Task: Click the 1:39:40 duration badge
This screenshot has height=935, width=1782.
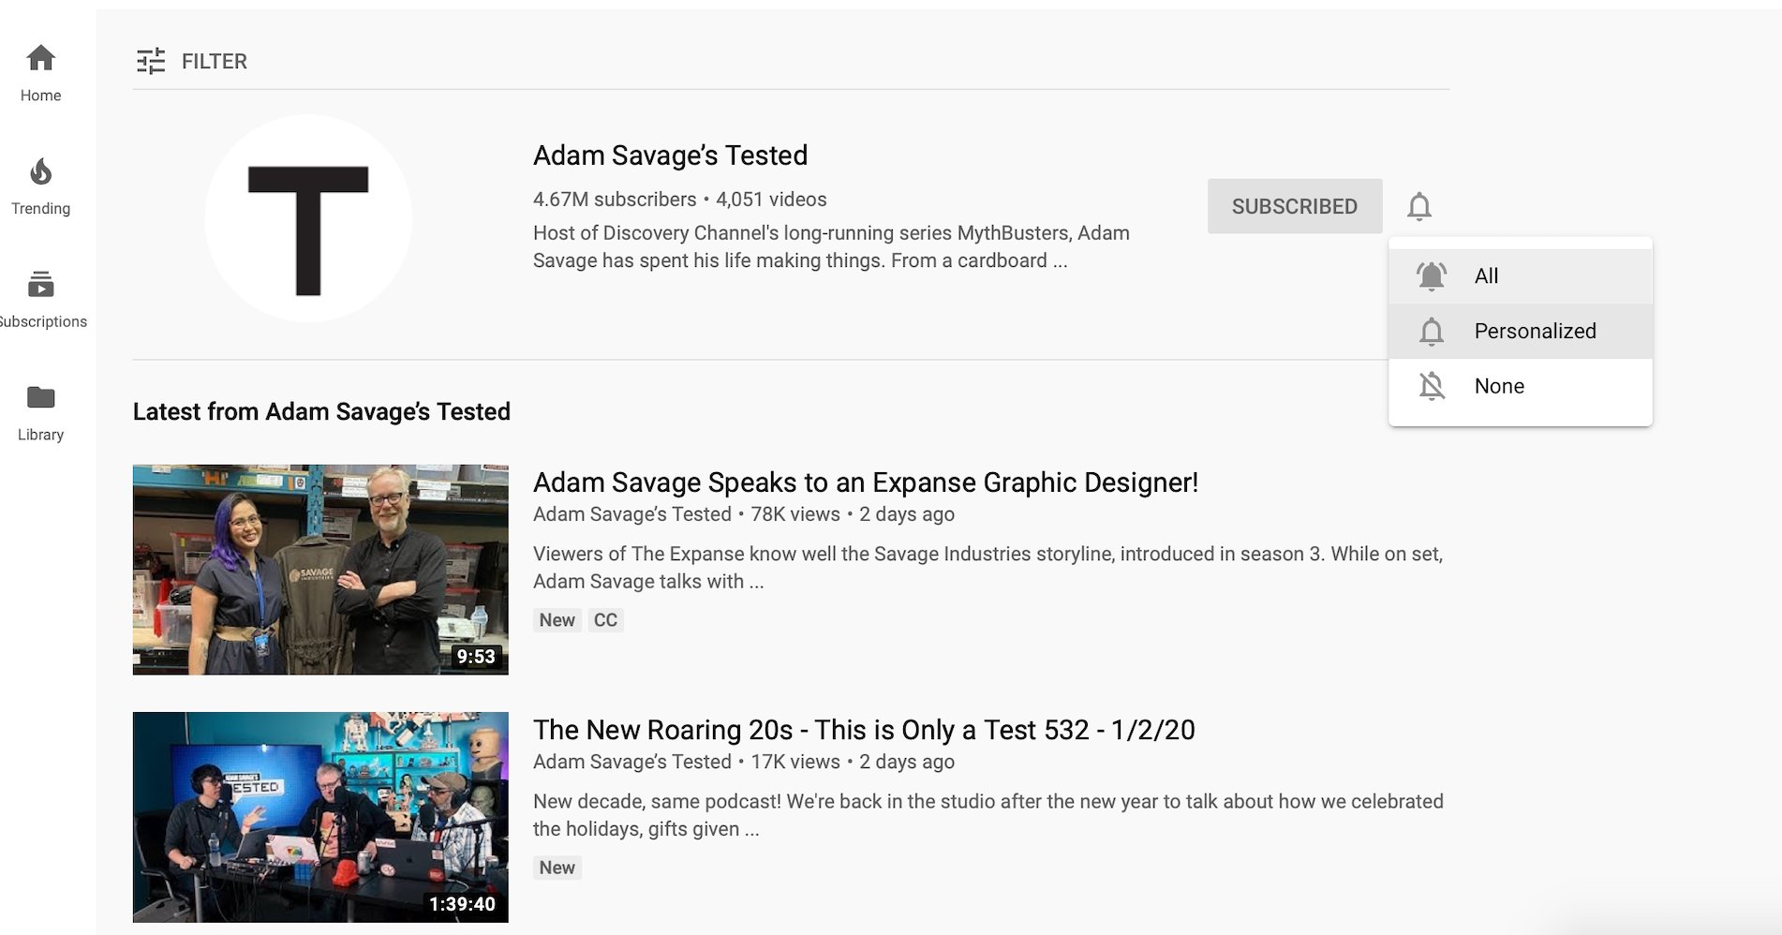Action: point(462,904)
